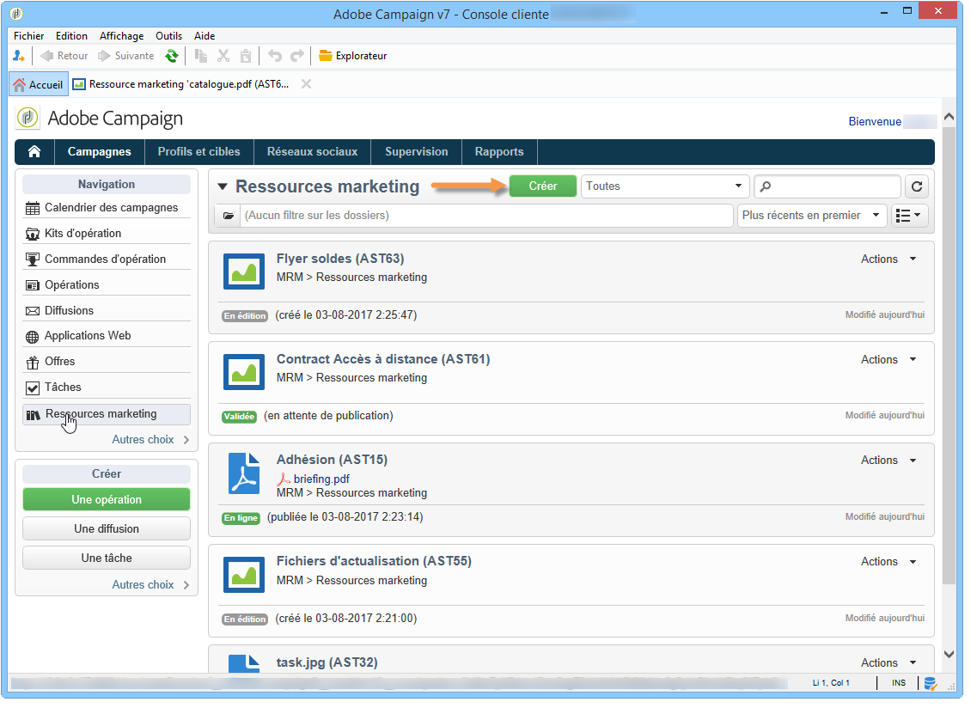
Task: Open Tâches in navigation
Action: click(x=107, y=387)
